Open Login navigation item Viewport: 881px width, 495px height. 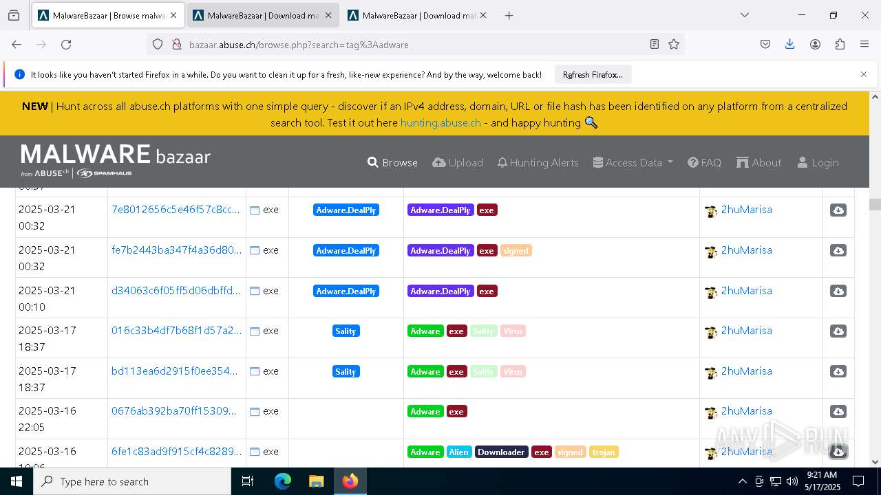818,162
